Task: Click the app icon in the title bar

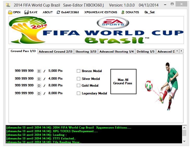Action: [8, 5]
